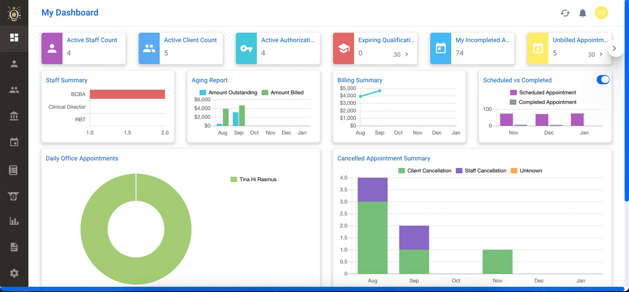Expand the Unbilled Appointments 30 chevron
This screenshot has width=629, height=292.
tap(601, 54)
